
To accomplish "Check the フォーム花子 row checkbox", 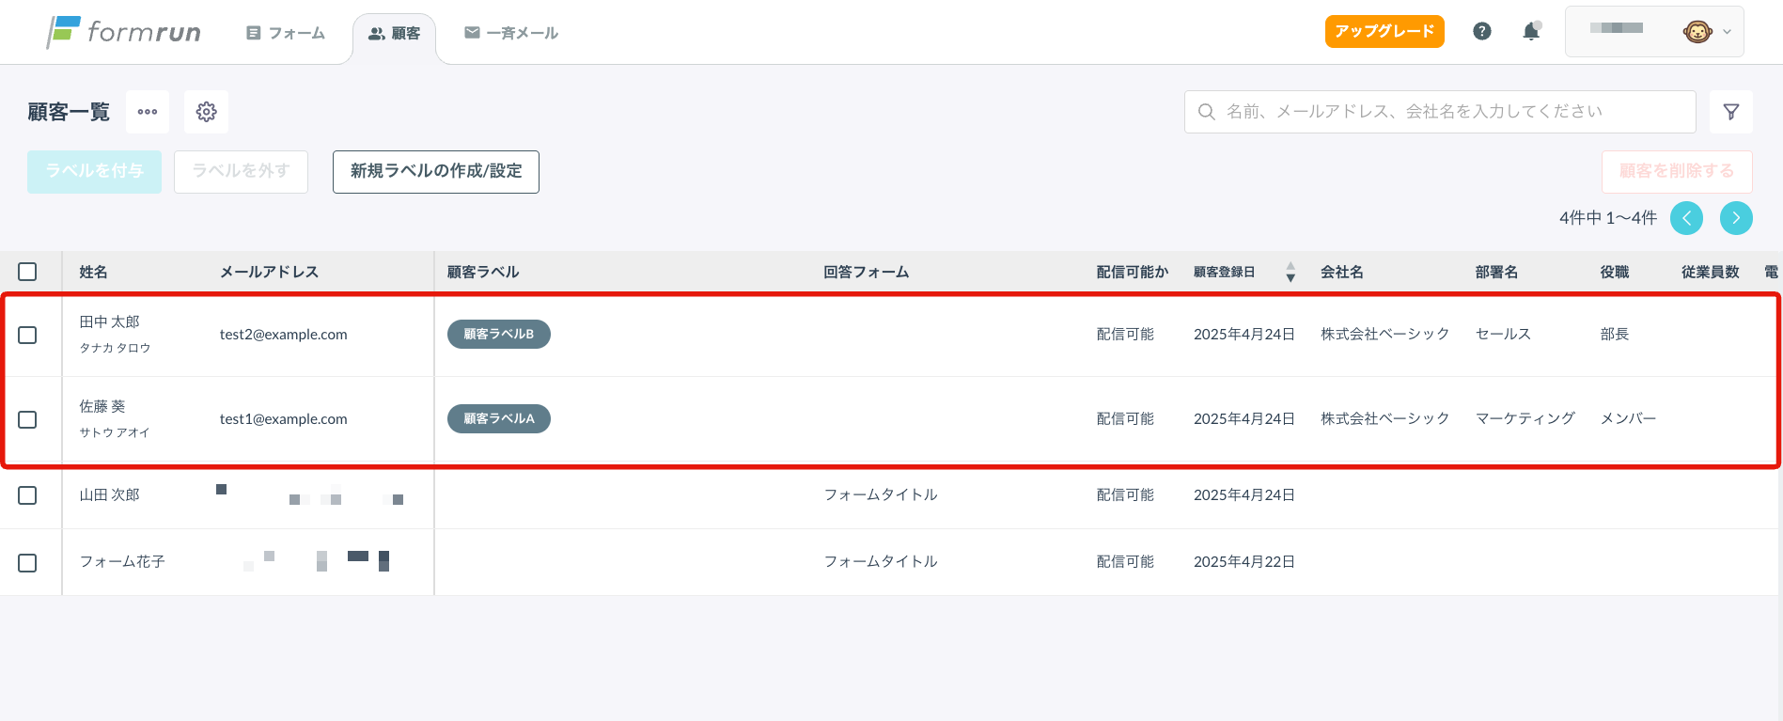I will pos(28,562).
